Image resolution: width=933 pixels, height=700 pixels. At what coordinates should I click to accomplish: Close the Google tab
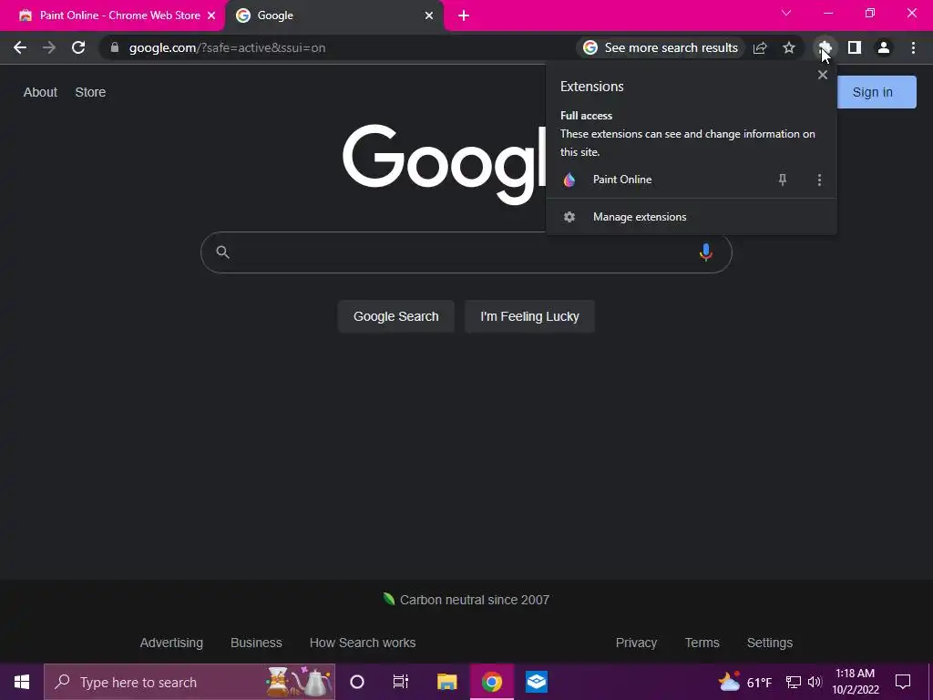(429, 15)
